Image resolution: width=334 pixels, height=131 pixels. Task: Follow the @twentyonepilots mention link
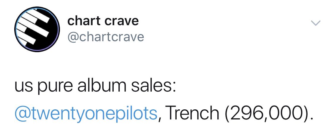point(86,113)
